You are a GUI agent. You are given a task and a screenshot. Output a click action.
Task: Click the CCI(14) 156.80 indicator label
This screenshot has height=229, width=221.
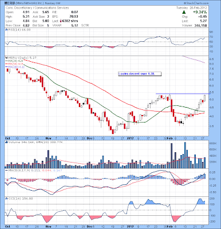click(20, 199)
